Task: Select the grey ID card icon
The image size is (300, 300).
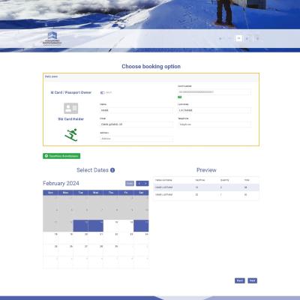Action: [71, 108]
